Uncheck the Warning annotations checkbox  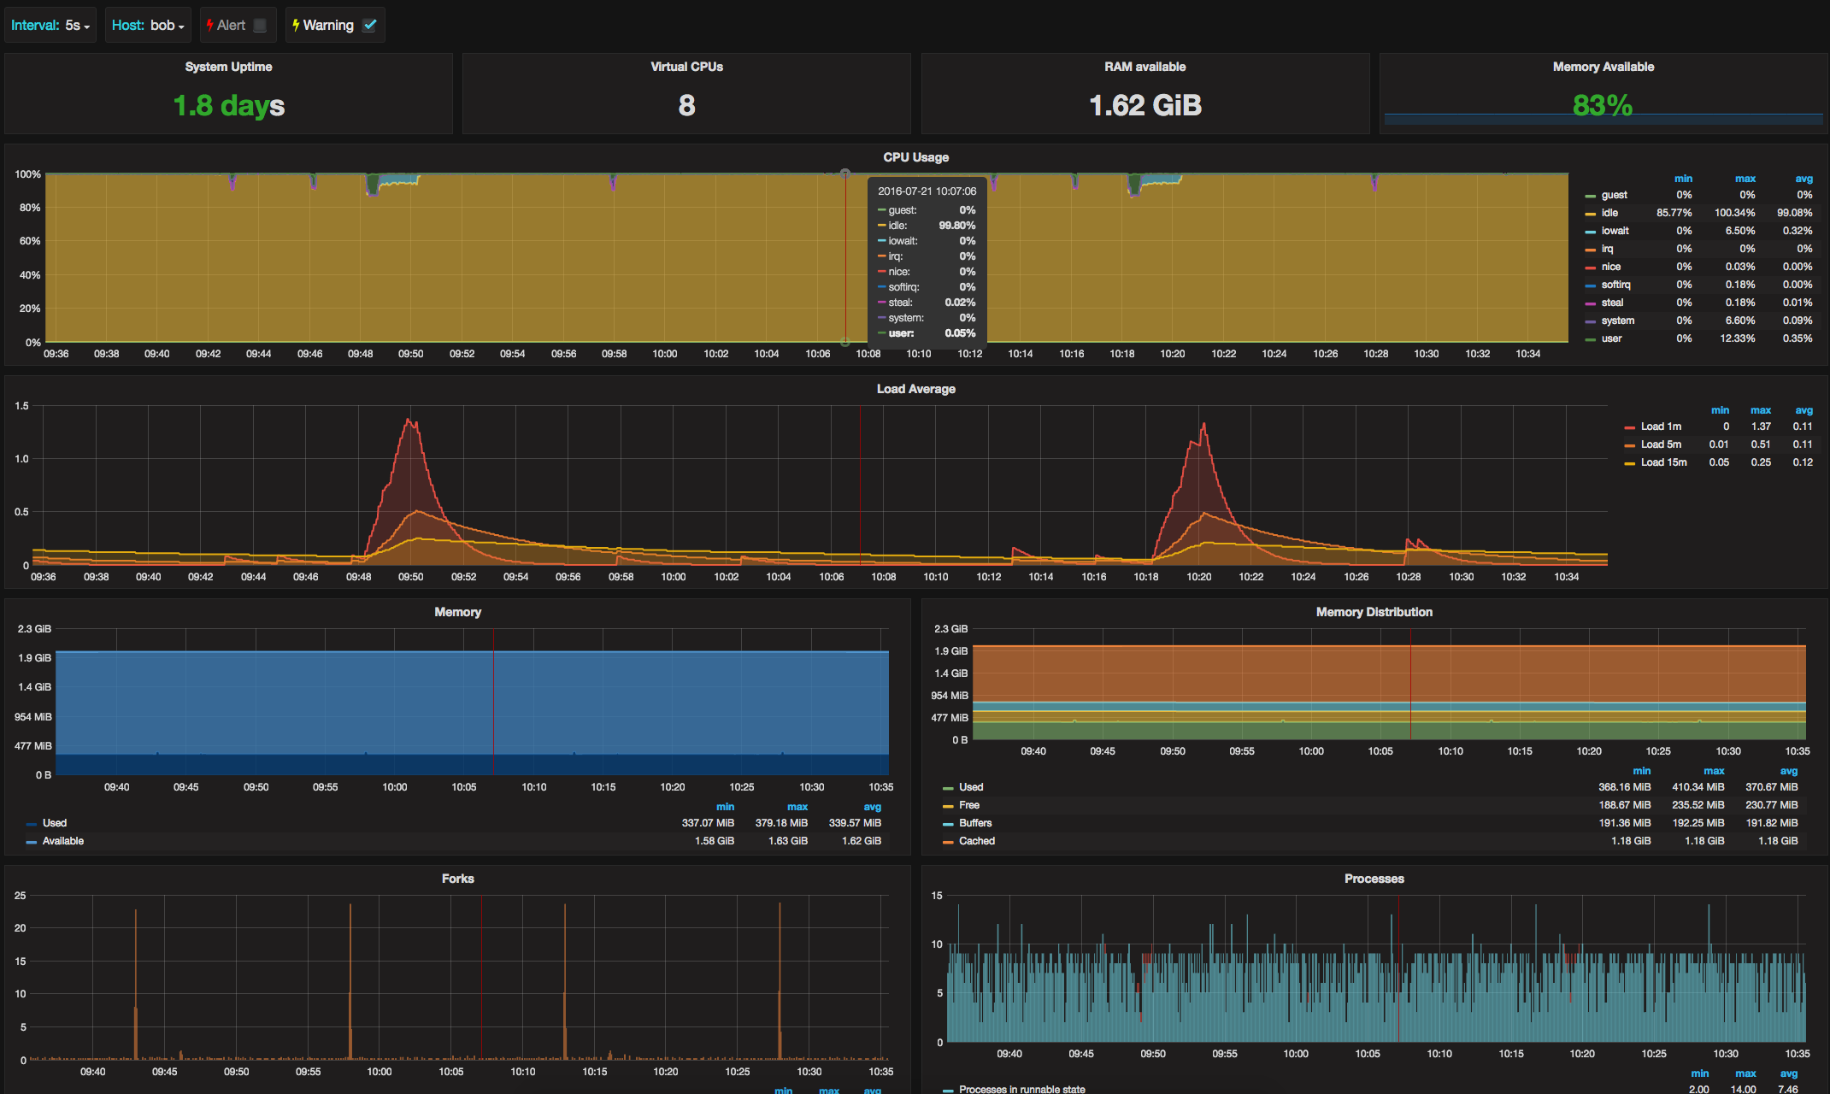pyautogui.click(x=369, y=25)
